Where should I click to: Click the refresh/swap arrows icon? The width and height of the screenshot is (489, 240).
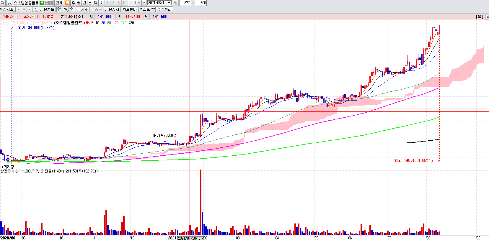point(9,3)
